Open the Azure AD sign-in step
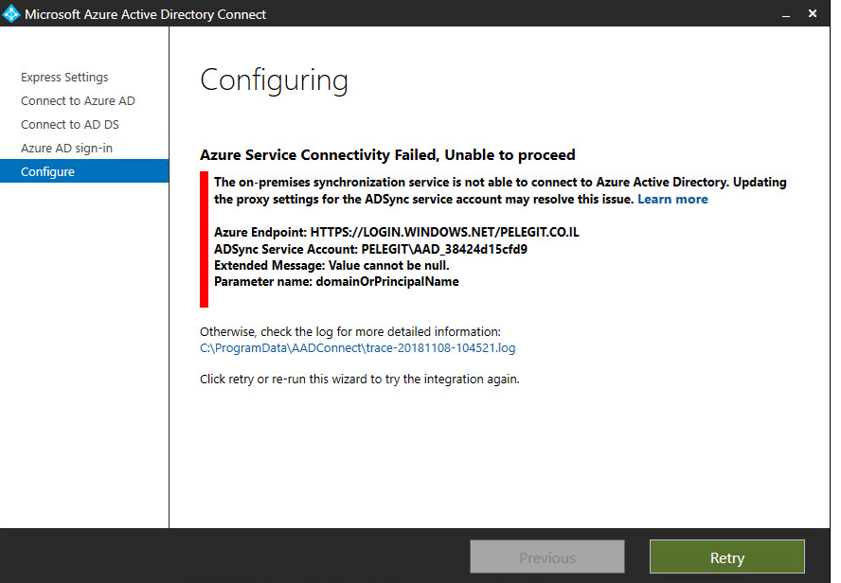The height and width of the screenshot is (583, 841). click(66, 148)
